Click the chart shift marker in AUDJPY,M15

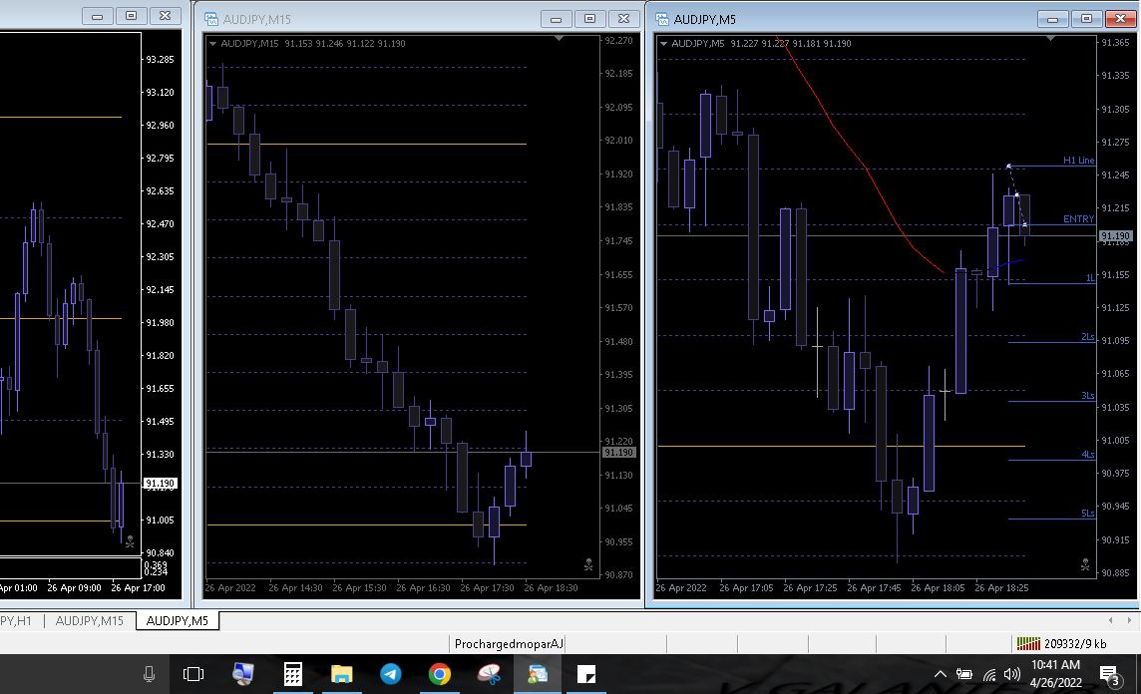[x=559, y=38]
